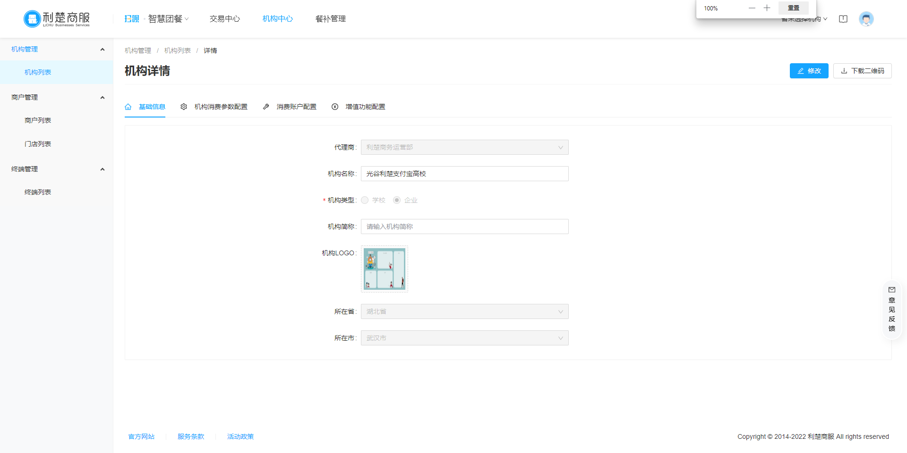Switch to the 基础信息 tab

coord(145,107)
